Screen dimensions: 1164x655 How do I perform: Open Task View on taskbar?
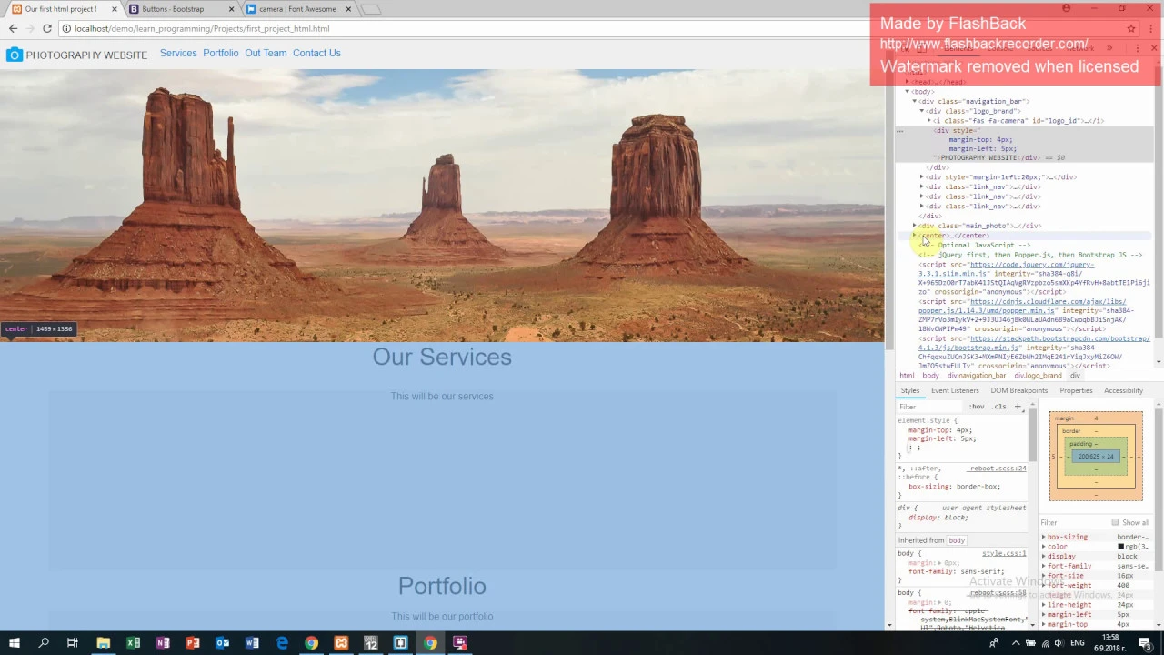(72, 643)
